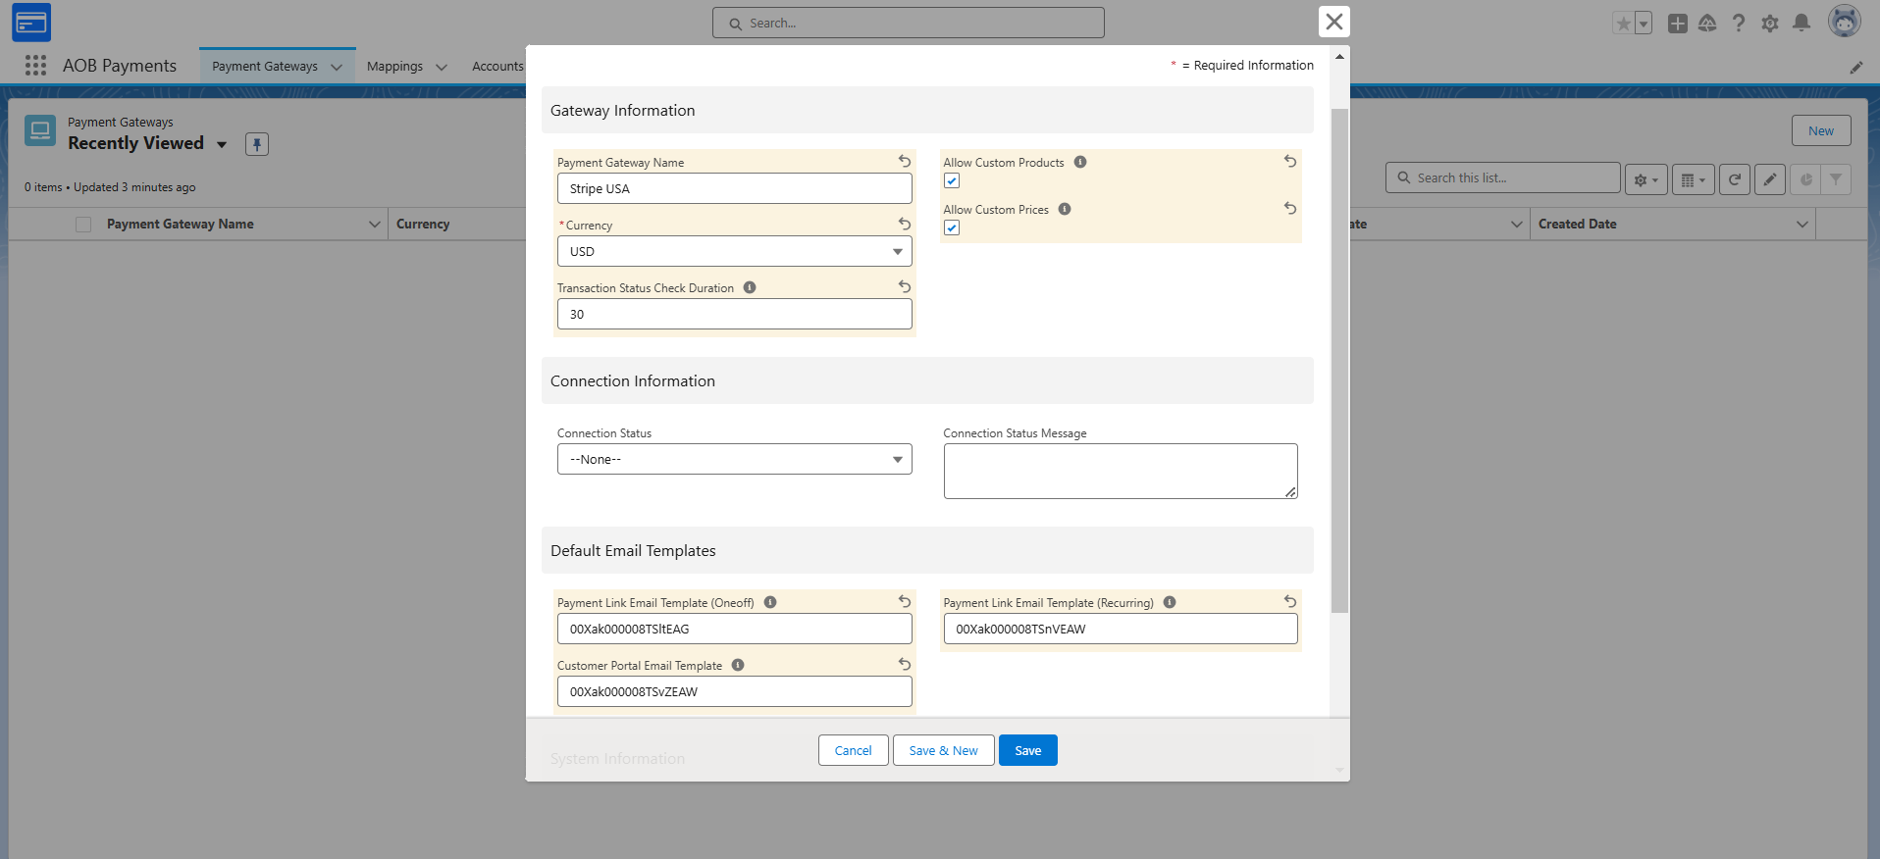
Task: Uncheck Allow Custom Prices checkbox
Action: click(x=952, y=227)
